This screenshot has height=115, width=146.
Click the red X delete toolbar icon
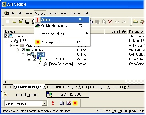click(110, 22)
